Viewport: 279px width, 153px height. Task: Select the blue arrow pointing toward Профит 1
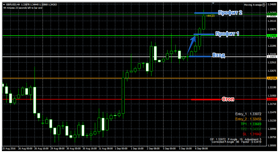pyautogui.click(x=191, y=44)
